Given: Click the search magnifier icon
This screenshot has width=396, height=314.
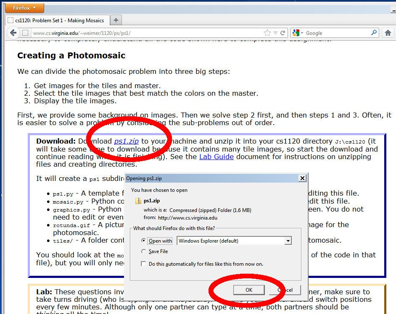Looking at the screenshot, I should pyautogui.click(x=374, y=33).
